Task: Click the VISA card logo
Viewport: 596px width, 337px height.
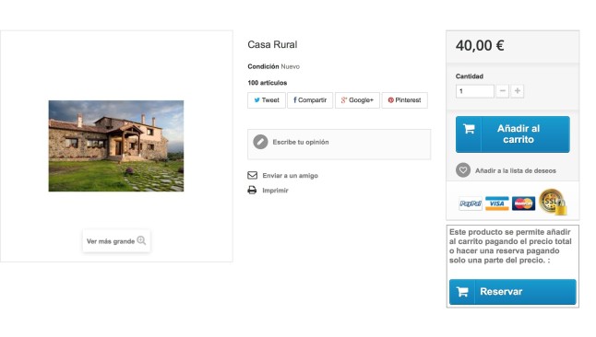Action: (x=496, y=203)
